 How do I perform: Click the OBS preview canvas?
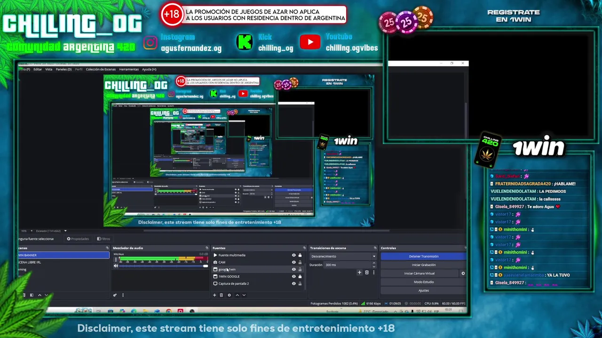tap(239, 150)
